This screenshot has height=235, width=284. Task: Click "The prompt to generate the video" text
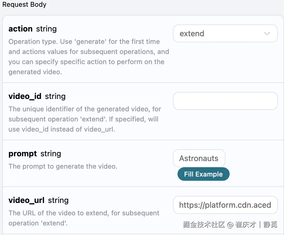click(x=63, y=166)
